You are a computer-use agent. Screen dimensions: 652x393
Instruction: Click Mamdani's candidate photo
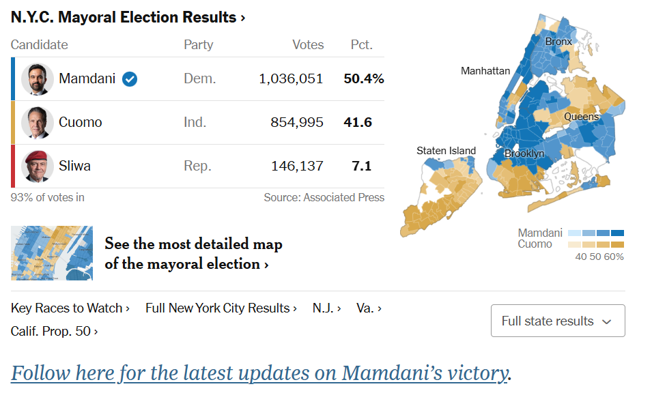pos(37,79)
